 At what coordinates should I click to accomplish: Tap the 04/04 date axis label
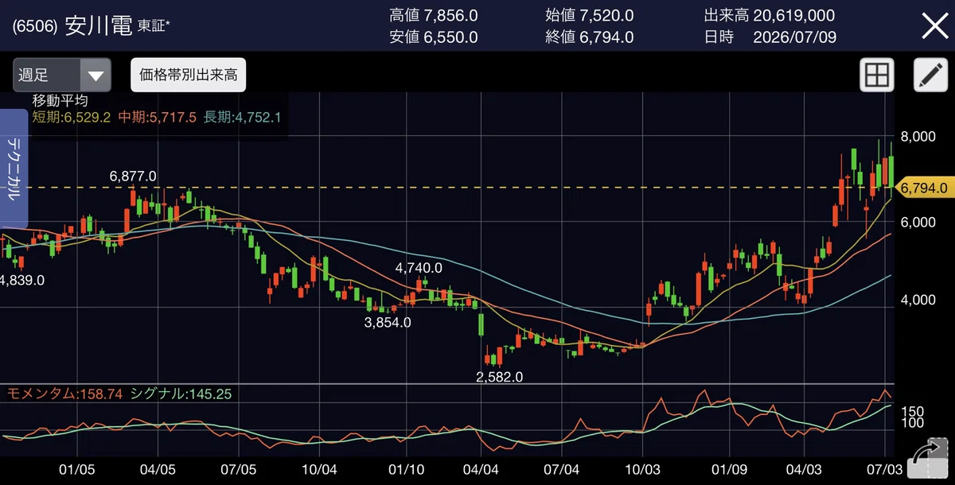(481, 471)
